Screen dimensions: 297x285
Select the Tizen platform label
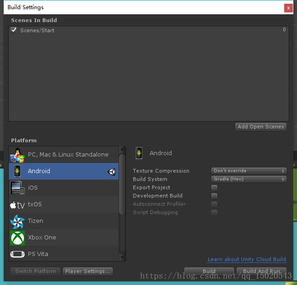(x=35, y=221)
